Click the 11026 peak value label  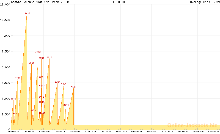(x=27, y=13)
